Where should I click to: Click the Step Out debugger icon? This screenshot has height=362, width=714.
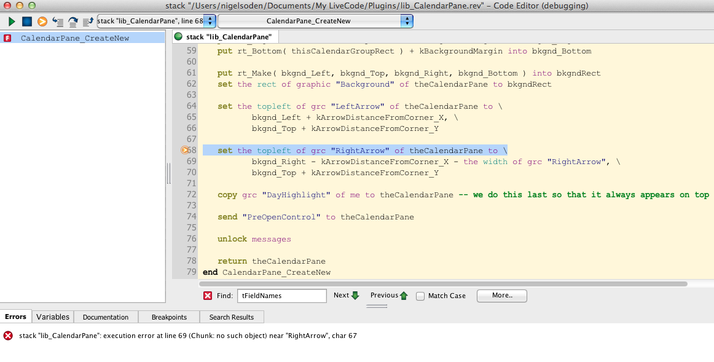pyautogui.click(x=88, y=22)
